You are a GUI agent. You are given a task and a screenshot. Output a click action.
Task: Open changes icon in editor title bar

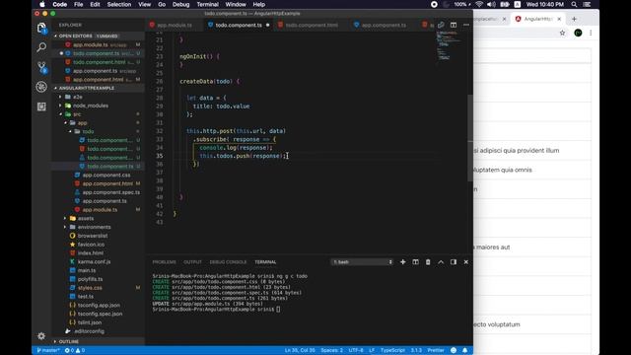point(441,25)
